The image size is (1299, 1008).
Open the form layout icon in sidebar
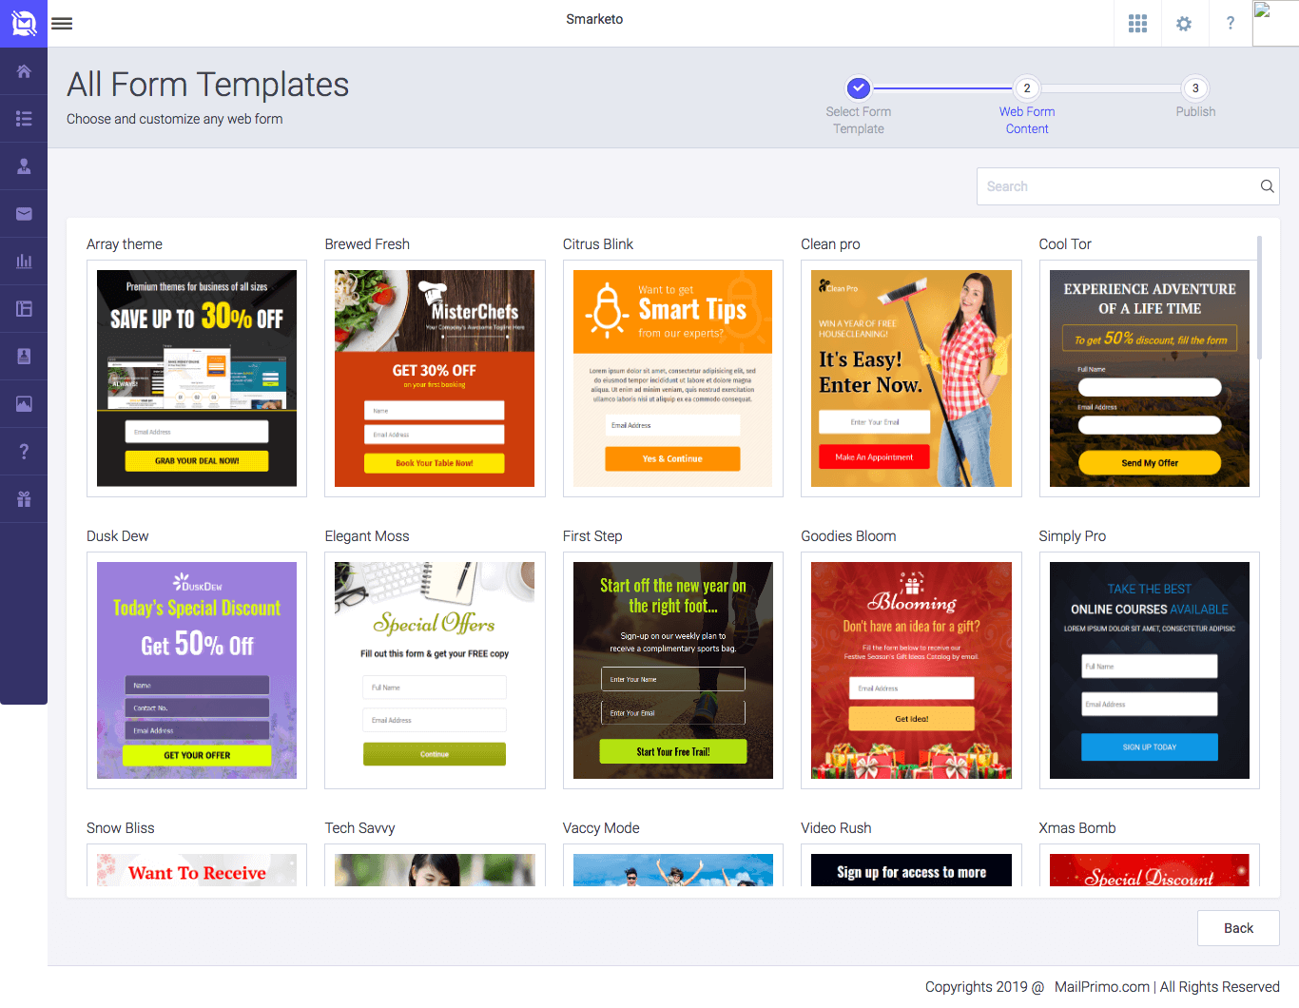[24, 309]
